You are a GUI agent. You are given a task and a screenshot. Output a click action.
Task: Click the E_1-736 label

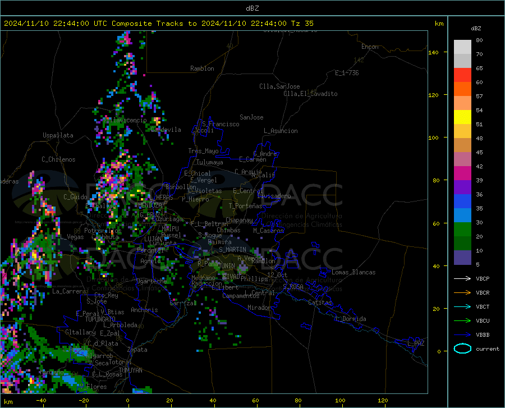click(347, 73)
